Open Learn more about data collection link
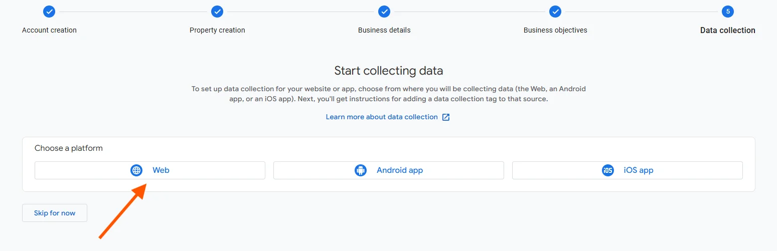This screenshot has height=251, width=777. tap(382, 117)
